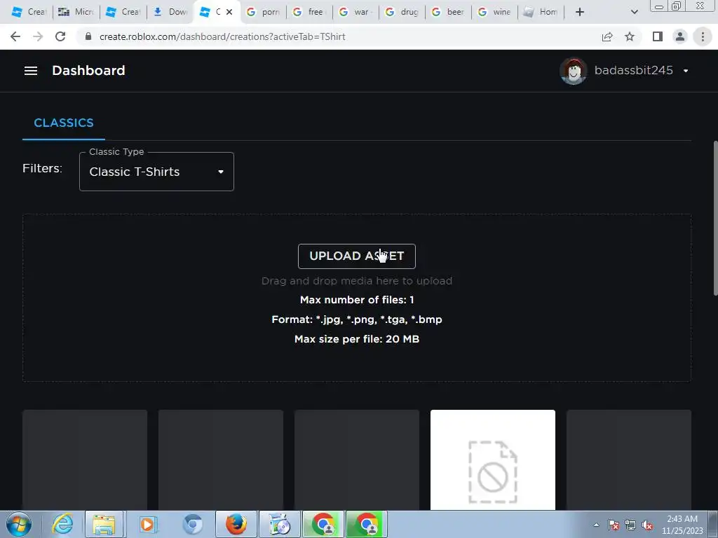Toggle the browser side panel icon

(x=658, y=36)
